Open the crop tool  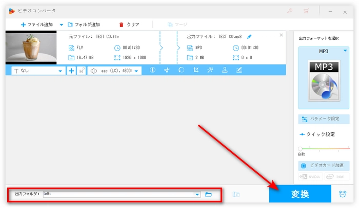click(196, 71)
